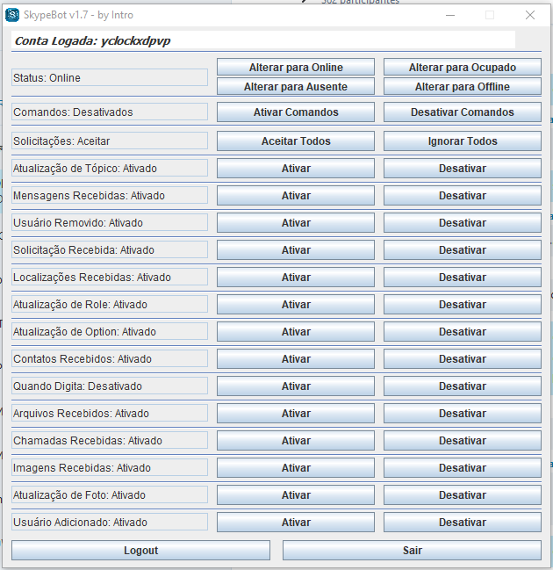Screen dimensions: 553x570
Task: Click 'Solicitação Recebida: Ativado' label
Action: (x=110, y=249)
